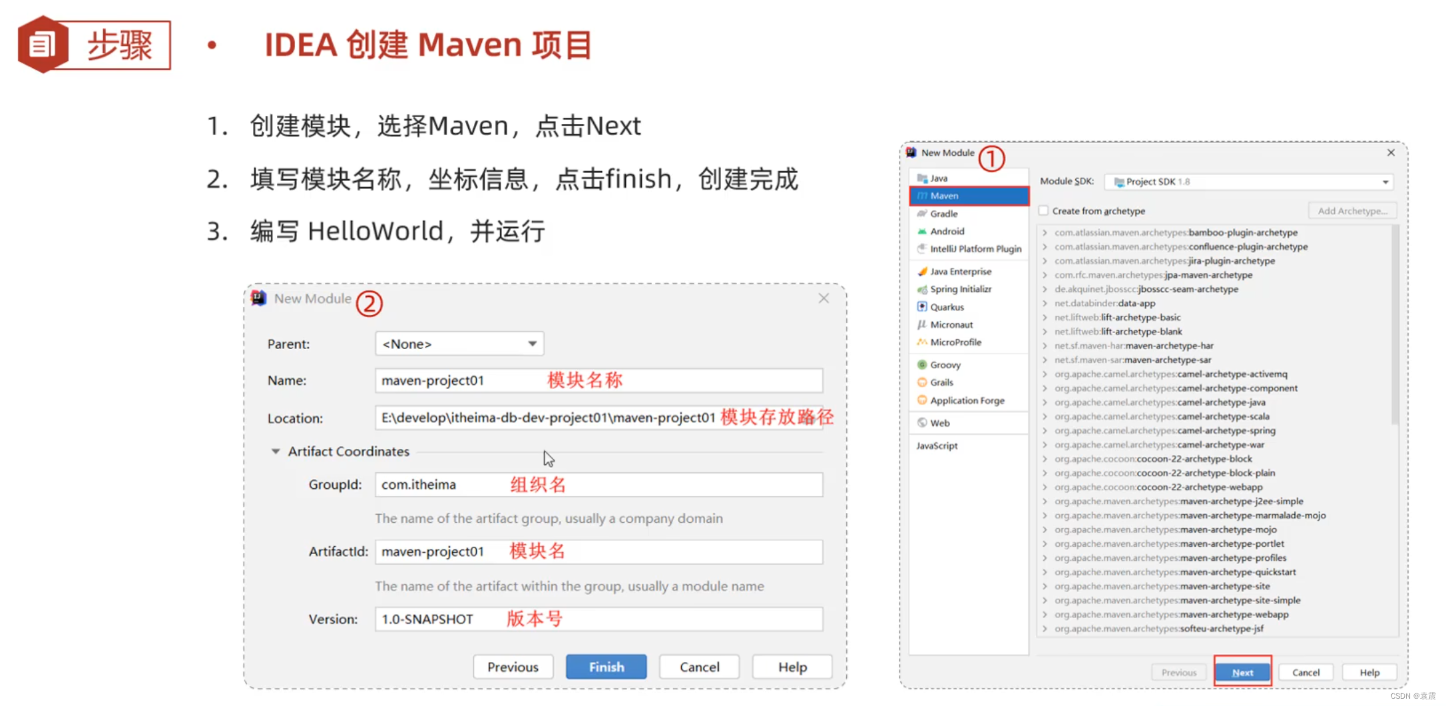Select JavaScript in the module type list
The height and width of the screenshot is (706, 1446).
(937, 446)
